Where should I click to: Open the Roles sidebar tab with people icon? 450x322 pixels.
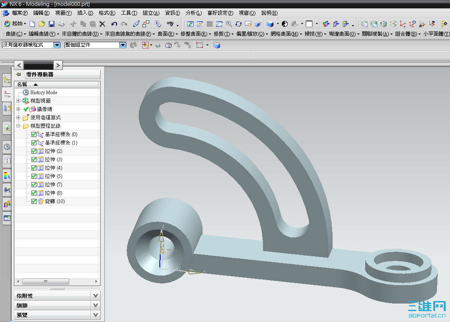pos(7,204)
